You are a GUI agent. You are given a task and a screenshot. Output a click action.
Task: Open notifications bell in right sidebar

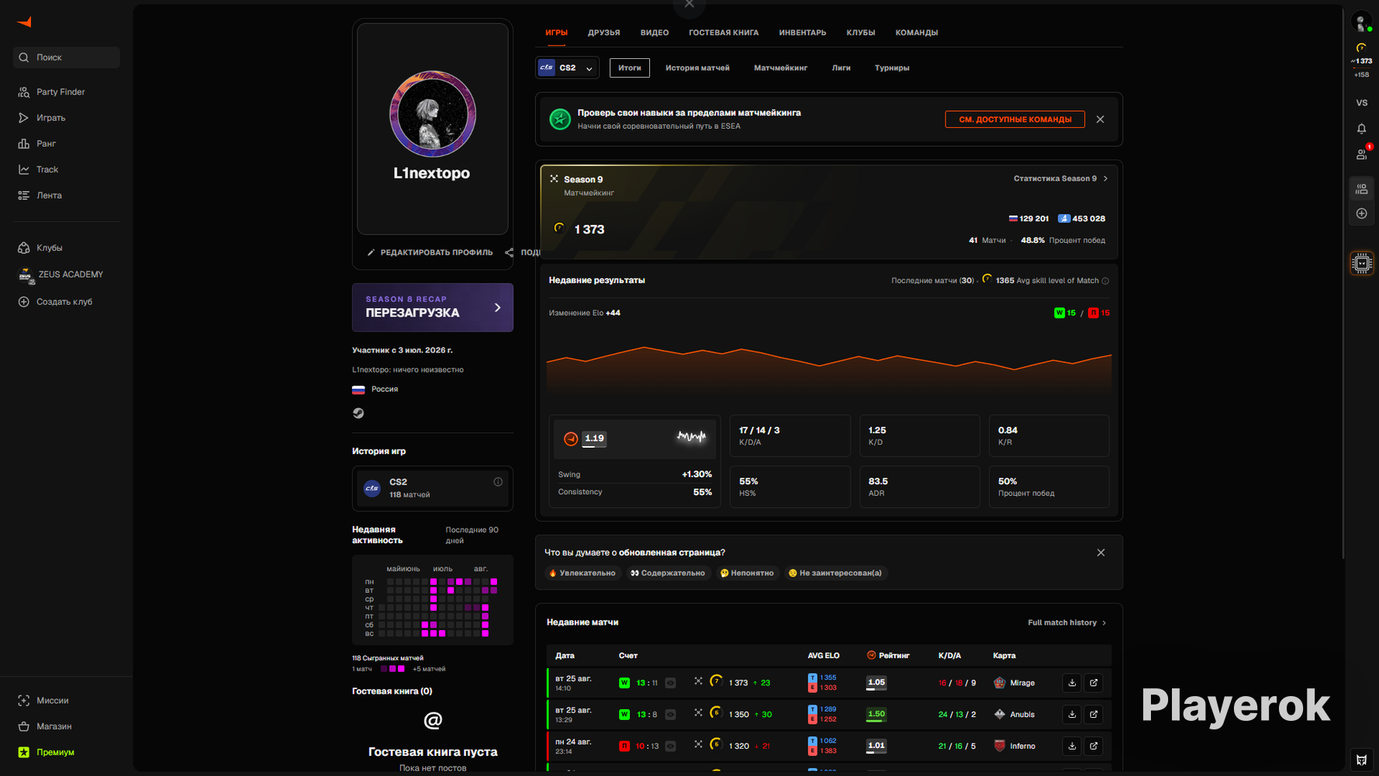pos(1362,128)
